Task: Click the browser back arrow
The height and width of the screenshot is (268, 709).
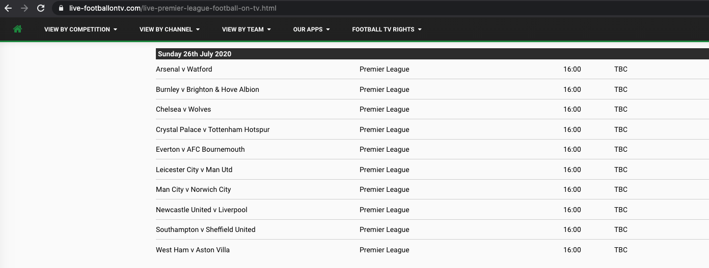Action: (x=8, y=8)
